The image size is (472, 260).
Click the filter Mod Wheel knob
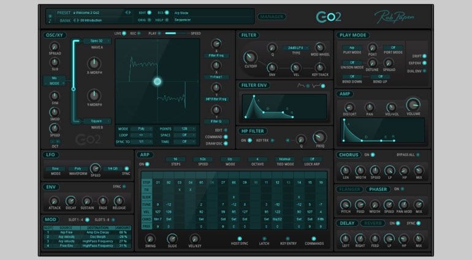point(320,48)
